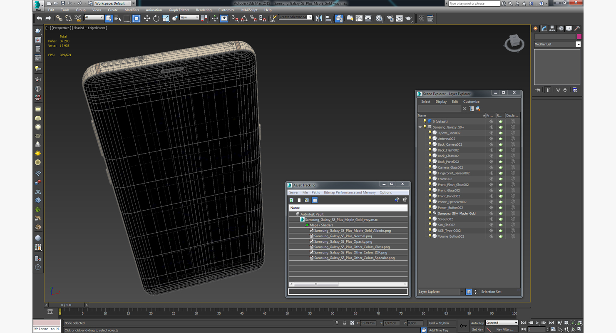Open the Graph Editors menu

click(179, 10)
